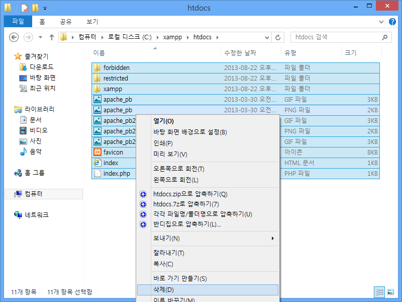Click the magnifier icon in the search box
402x302 pixels.
[x=384, y=37]
